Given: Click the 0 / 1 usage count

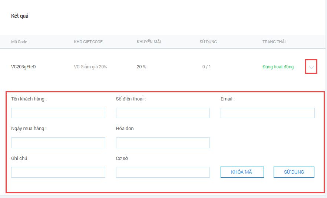Looking at the screenshot, I should point(207,67).
